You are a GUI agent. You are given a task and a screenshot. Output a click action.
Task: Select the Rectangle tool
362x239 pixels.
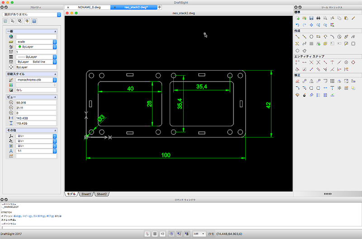(x=319, y=37)
